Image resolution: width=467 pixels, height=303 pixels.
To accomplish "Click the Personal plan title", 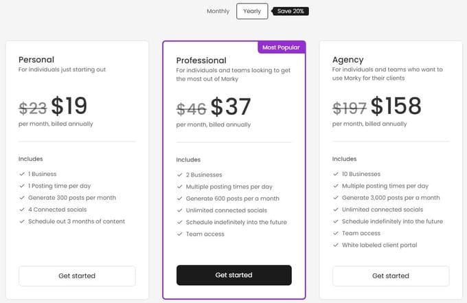I will click(x=36, y=60).
